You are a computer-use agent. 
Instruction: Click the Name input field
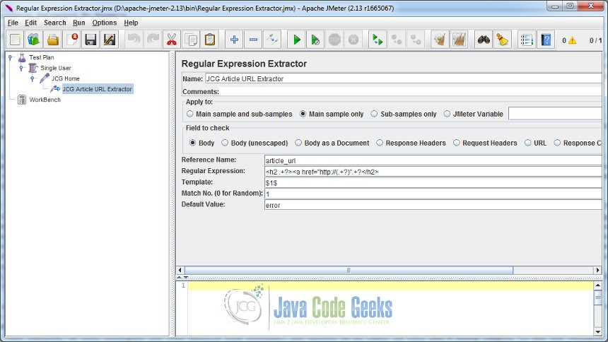(x=403, y=78)
